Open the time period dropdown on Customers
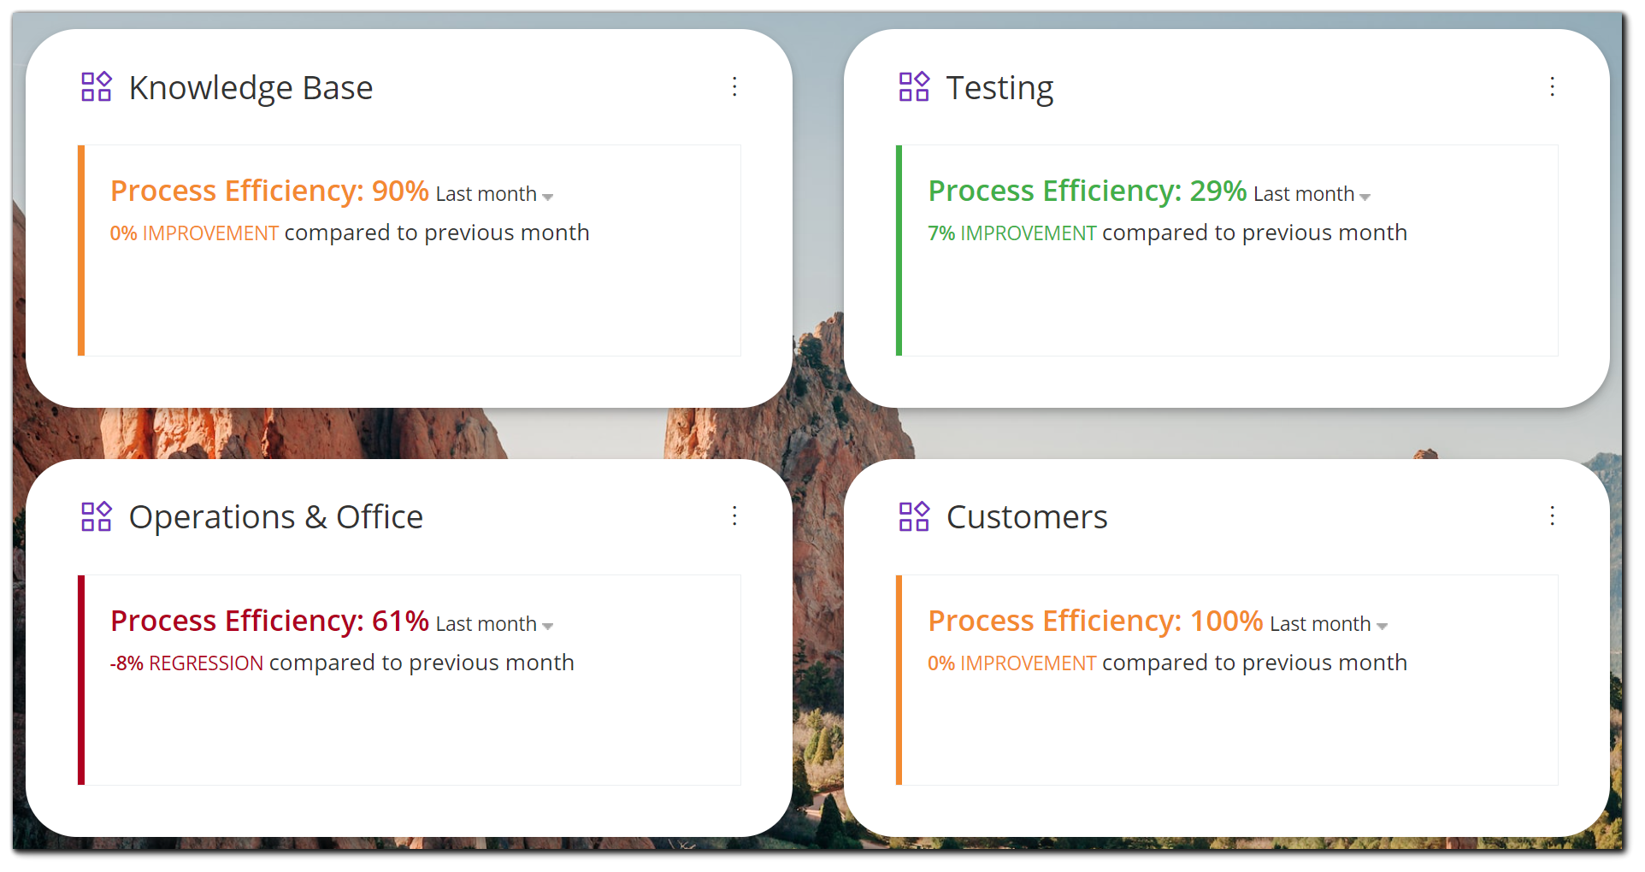The width and height of the screenshot is (1645, 872). pyautogui.click(x=1383, y=625)
